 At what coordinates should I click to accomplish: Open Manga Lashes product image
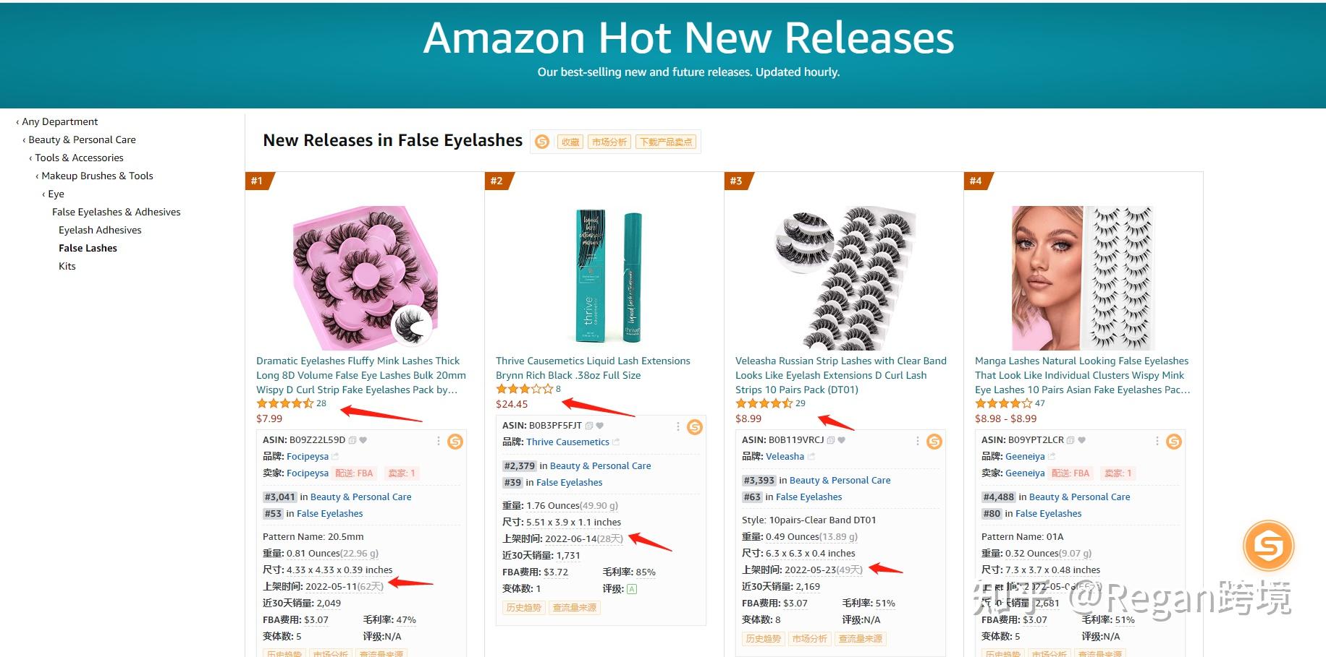tap(1083, 278)
